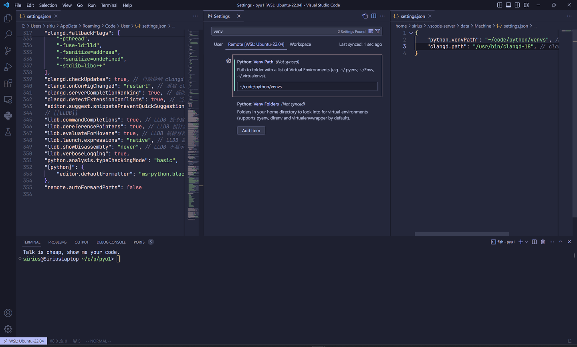
Task: Maximize the terminal panel with chevron
Action: tap(560, 242)
